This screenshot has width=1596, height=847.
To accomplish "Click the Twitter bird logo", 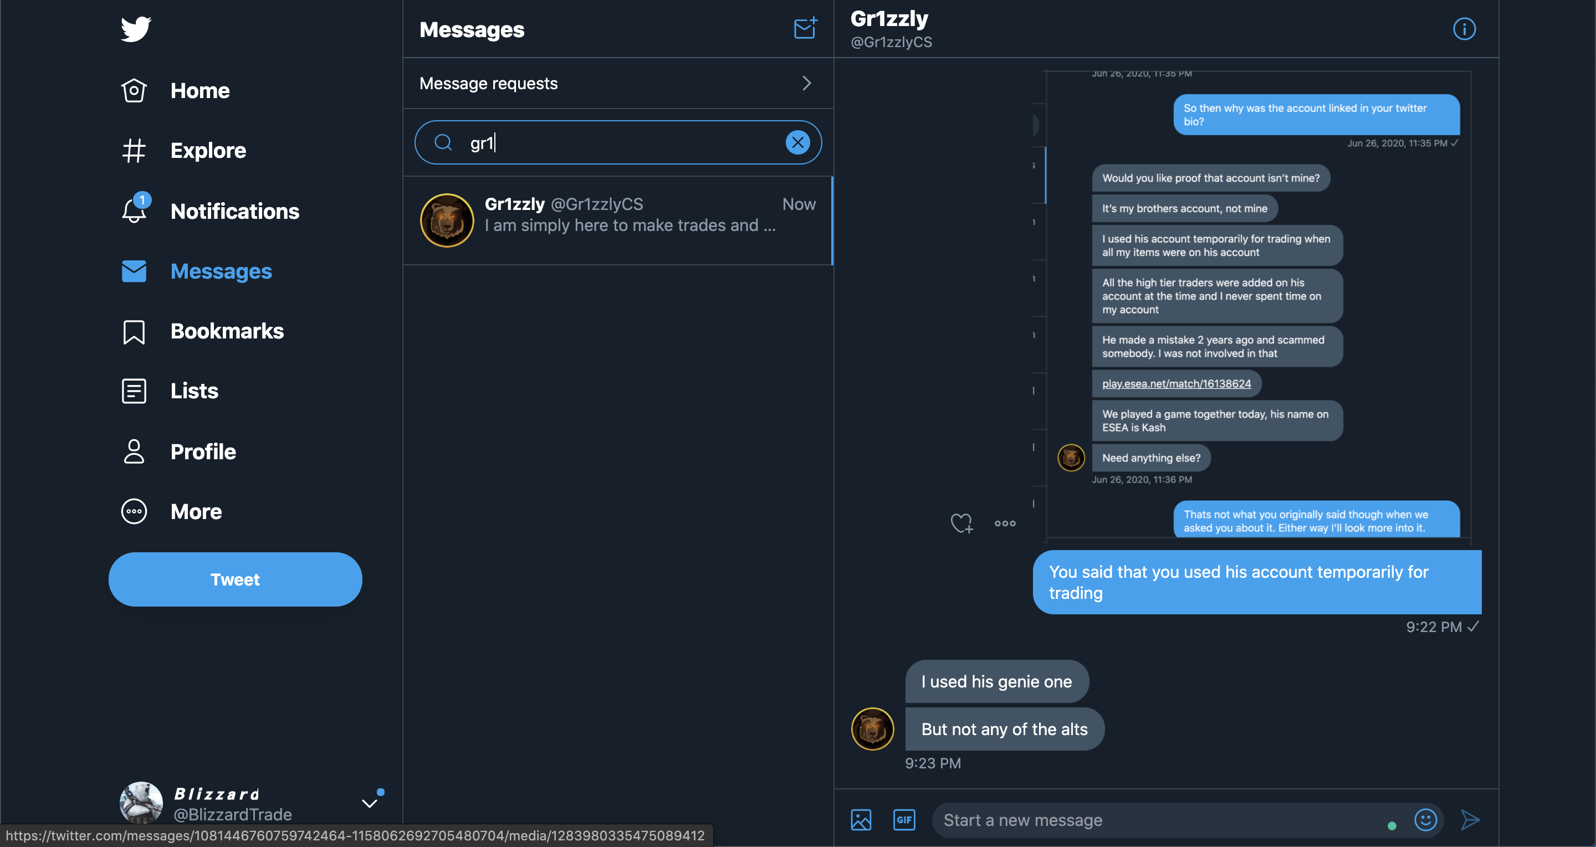I will coord(136,28).
